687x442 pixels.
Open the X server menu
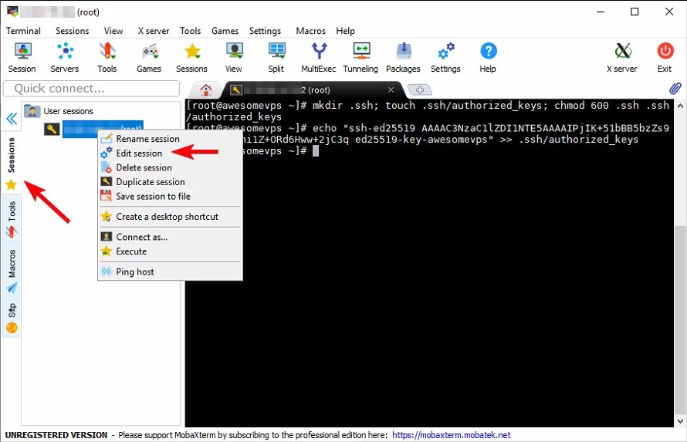tap(154, 31)
